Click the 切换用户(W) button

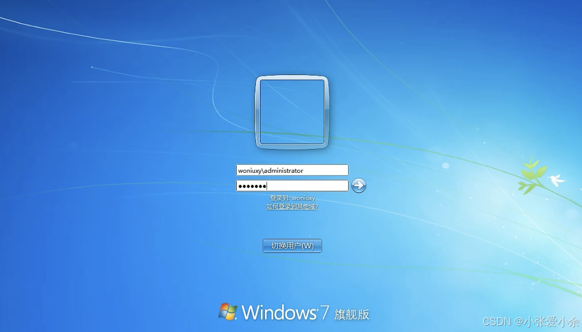(x=292, y=246)
